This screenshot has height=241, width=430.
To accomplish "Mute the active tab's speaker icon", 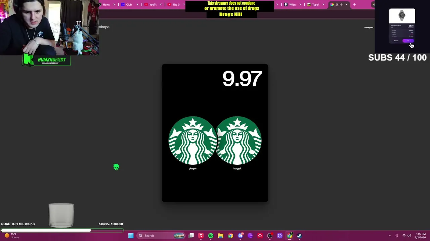I will 341,5.
